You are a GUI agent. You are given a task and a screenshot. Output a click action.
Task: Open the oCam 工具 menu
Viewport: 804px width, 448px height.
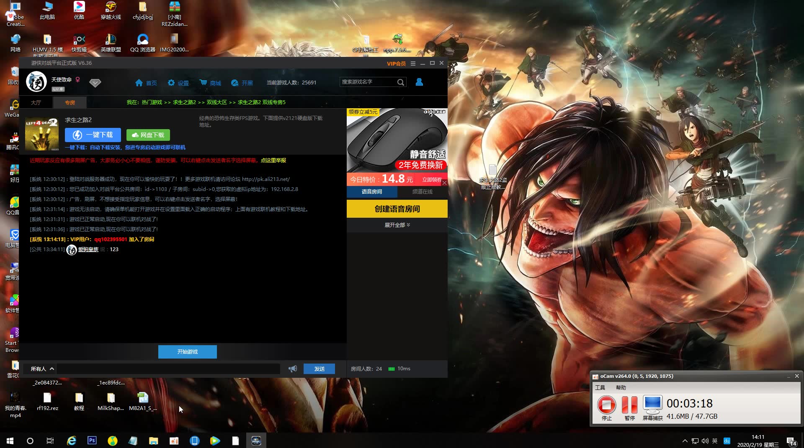[x=600, y=387]
